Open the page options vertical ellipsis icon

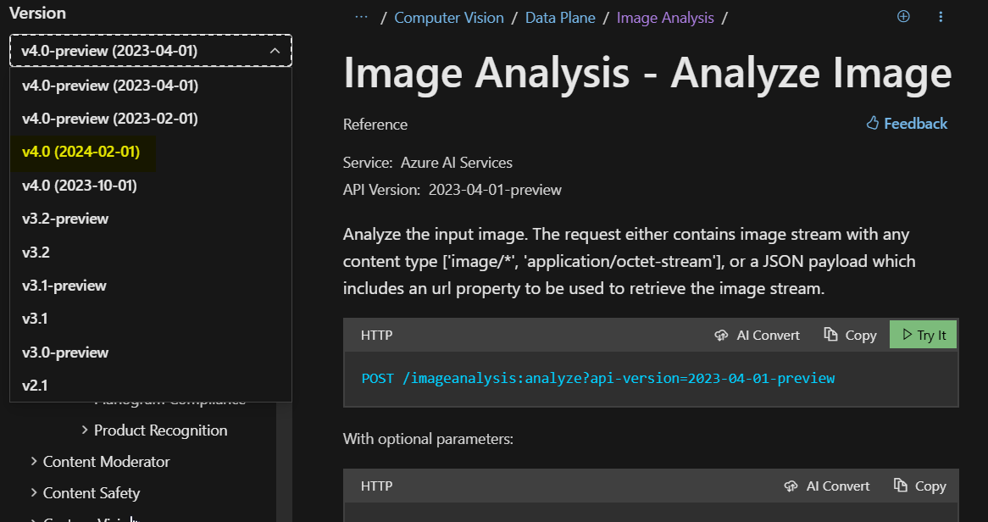(x=941, y=16)
